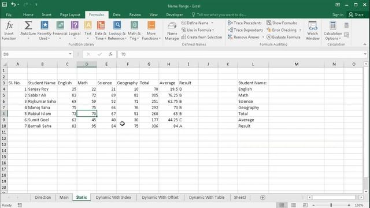
Task: Click zoom out minus button
Action: click(x=313, y=205)
